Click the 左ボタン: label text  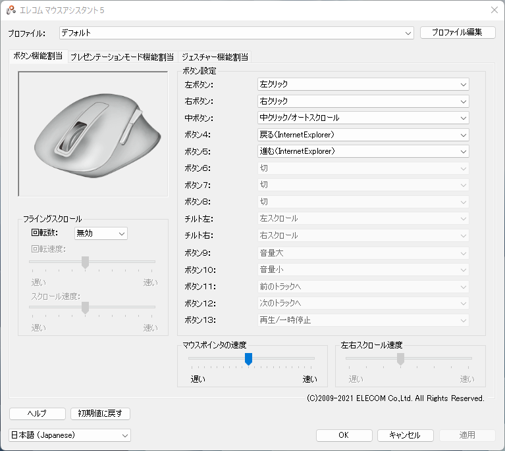coord(199,85)
